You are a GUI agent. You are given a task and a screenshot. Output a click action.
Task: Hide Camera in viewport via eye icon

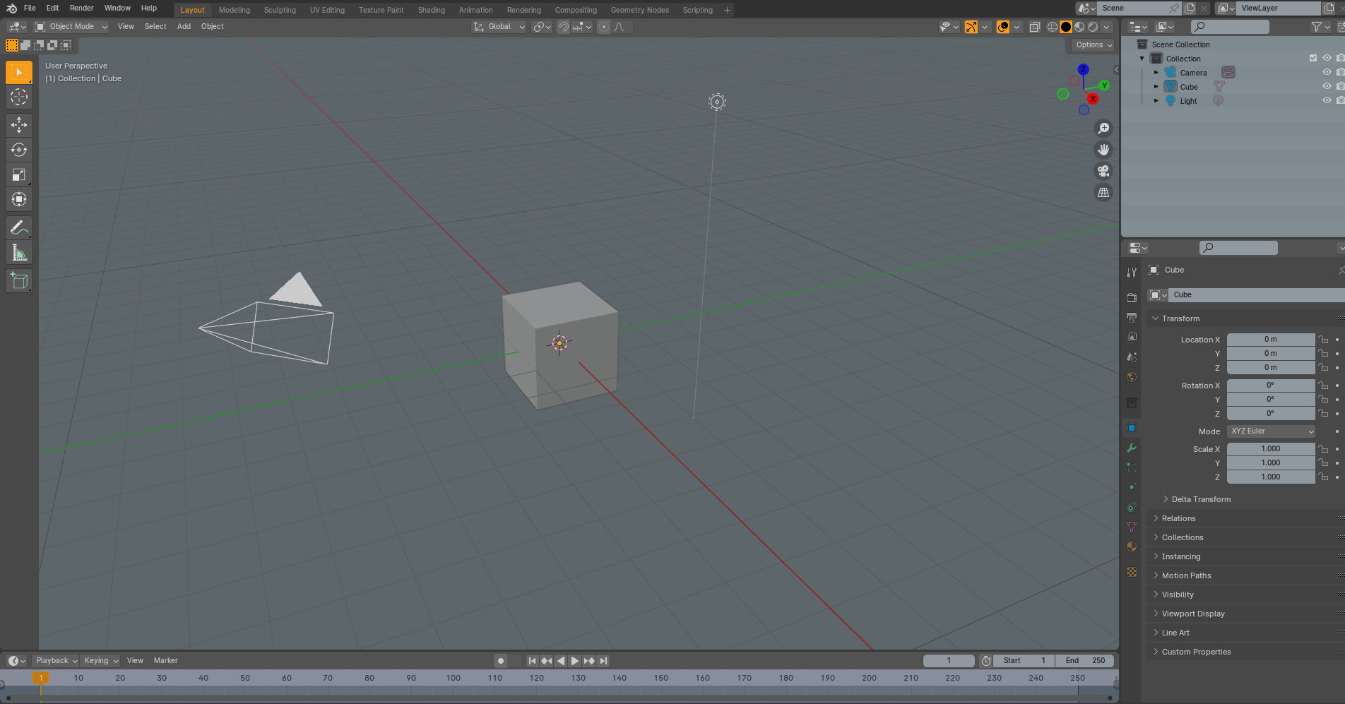(1327, 72)
